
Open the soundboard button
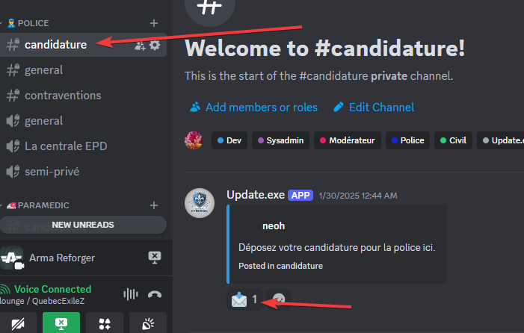[148, 323]
